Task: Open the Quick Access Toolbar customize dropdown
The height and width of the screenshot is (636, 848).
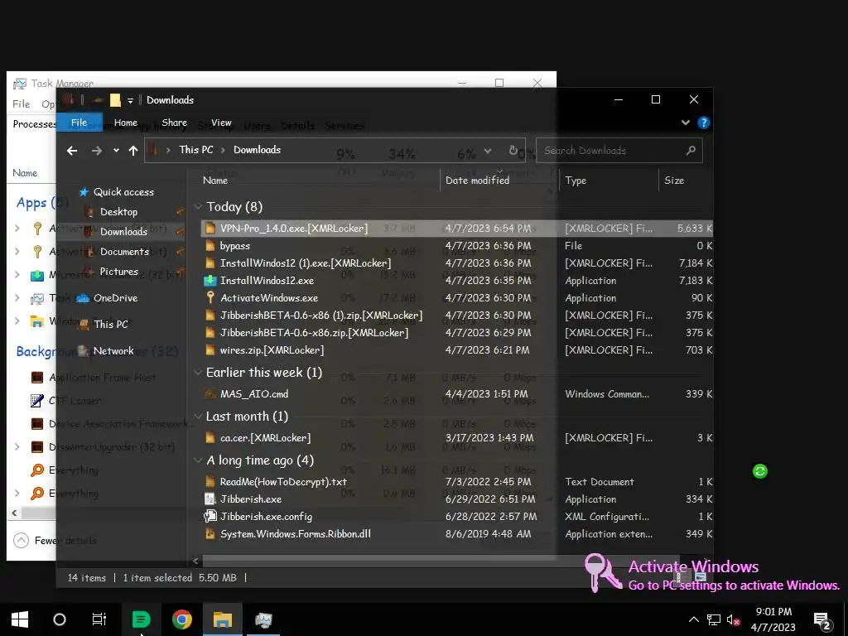Action: (130, 100)
